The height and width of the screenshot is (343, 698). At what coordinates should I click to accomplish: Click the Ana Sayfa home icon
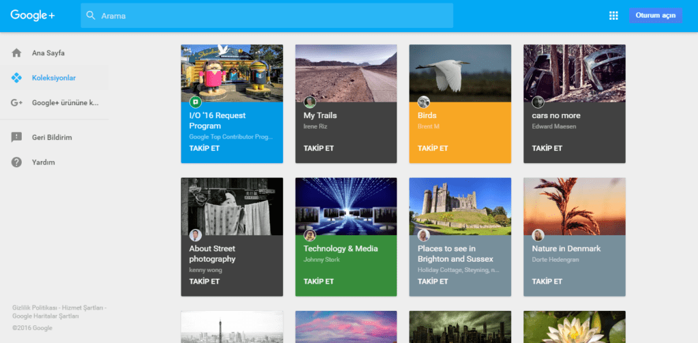(x=16, y=53)
